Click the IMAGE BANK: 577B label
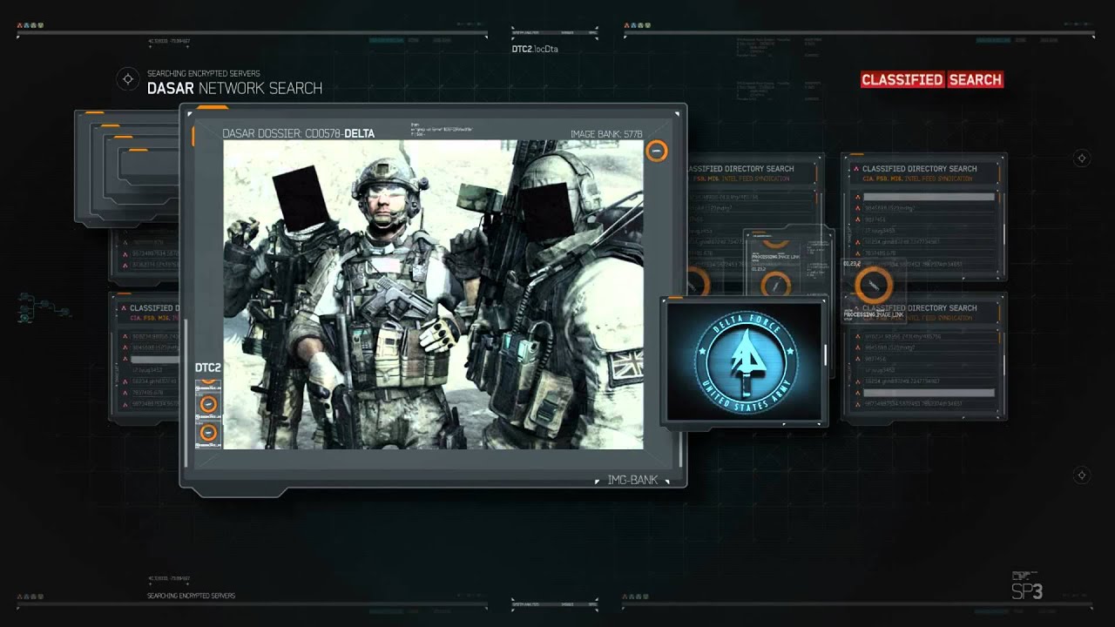This screenshot has height=627, width=1115. 606,134
